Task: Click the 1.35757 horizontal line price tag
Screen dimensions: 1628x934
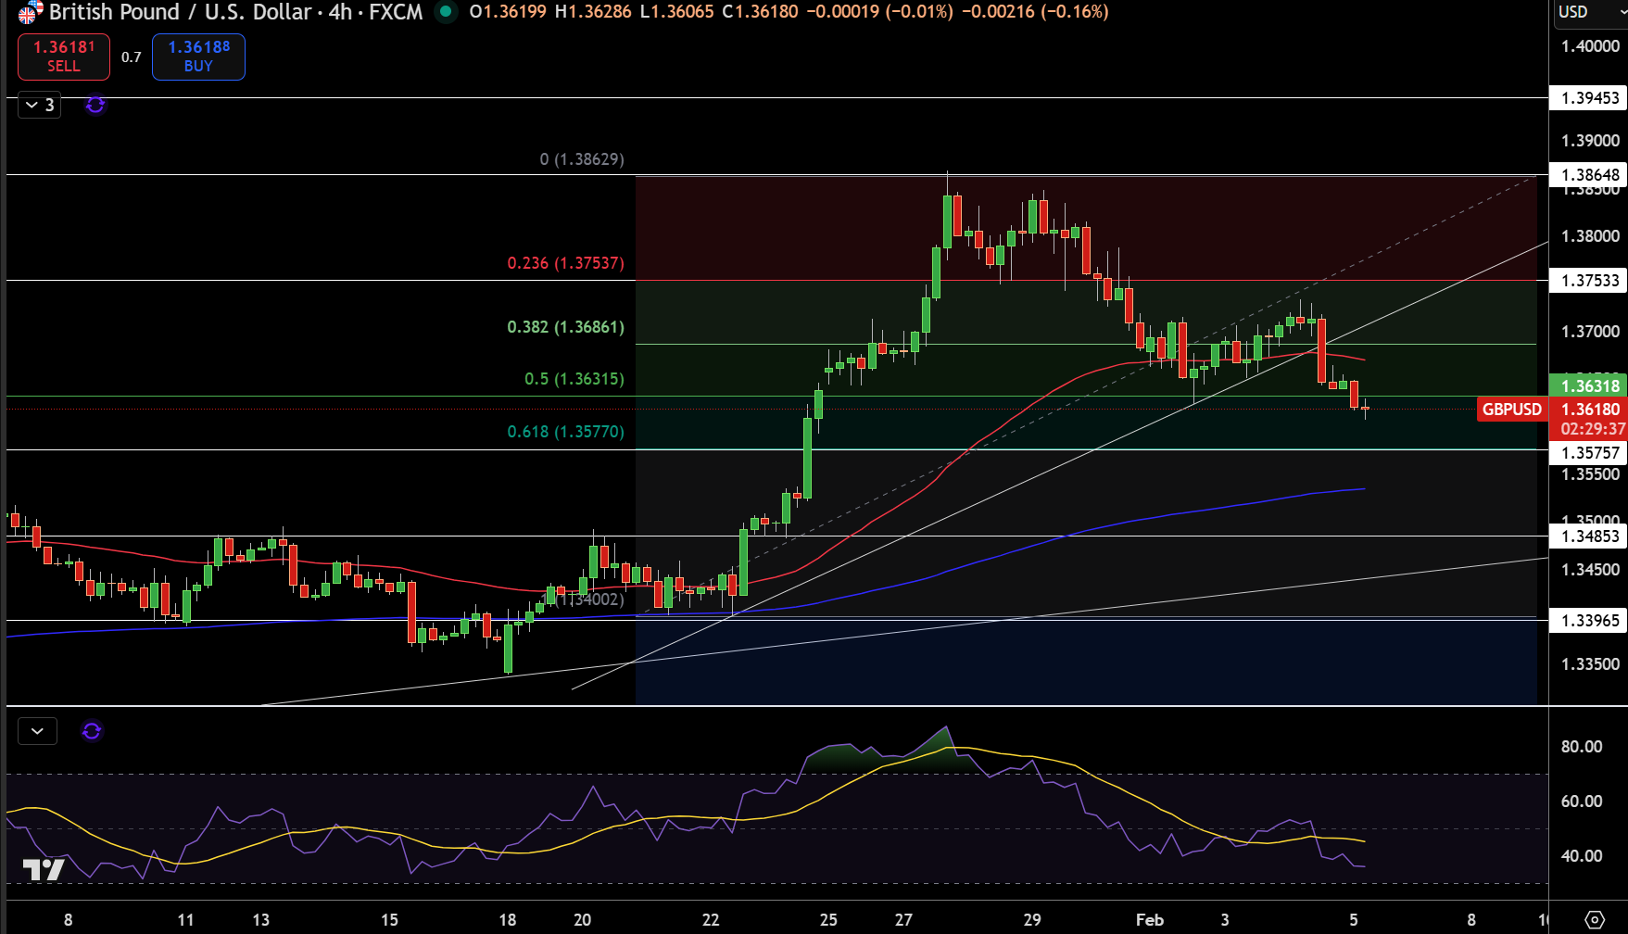Action: click(1588, 453)
